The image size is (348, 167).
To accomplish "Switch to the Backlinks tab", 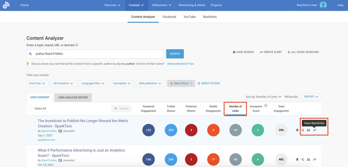I will 210,17.
